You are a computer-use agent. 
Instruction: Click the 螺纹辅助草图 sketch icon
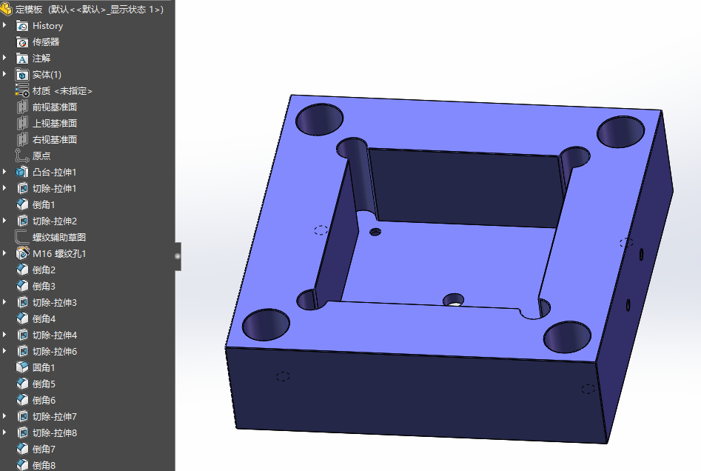click(22, 237)
